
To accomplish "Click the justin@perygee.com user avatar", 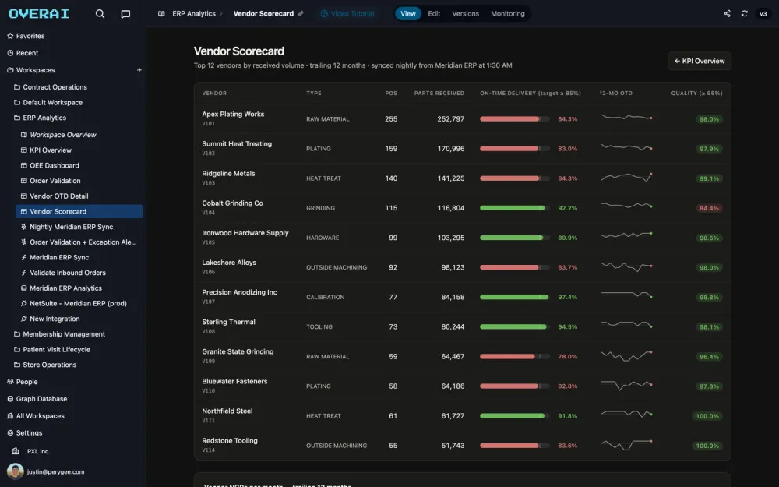I will (x=16, y=471).
